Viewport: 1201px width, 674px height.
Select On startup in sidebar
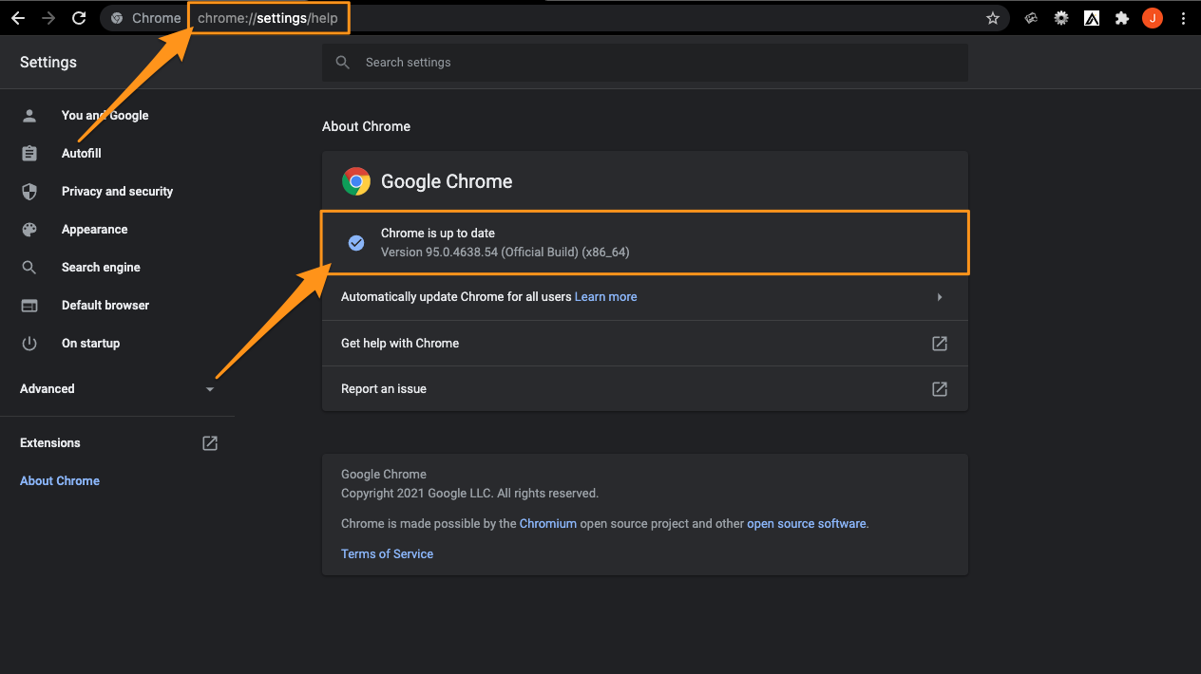pyautogui.click(x=90, y=343)
